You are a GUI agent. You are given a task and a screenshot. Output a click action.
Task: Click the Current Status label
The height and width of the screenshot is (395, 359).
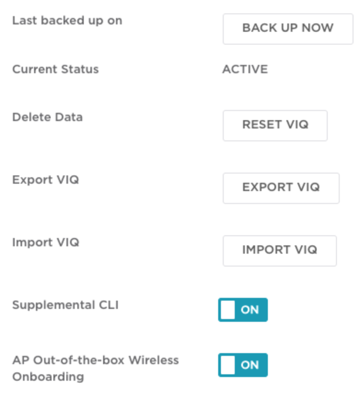pyautogui.click(x=55, y=69)
